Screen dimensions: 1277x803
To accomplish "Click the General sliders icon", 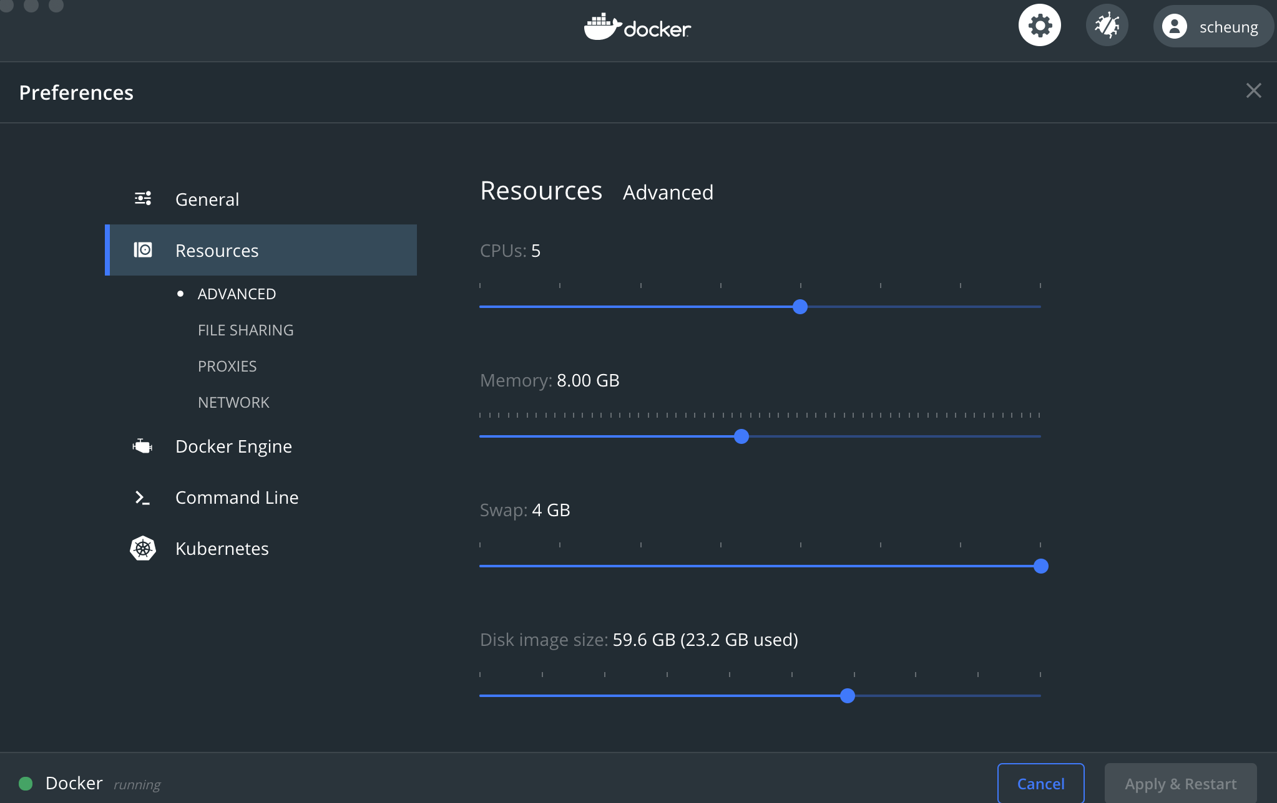I will pos(143,199).
